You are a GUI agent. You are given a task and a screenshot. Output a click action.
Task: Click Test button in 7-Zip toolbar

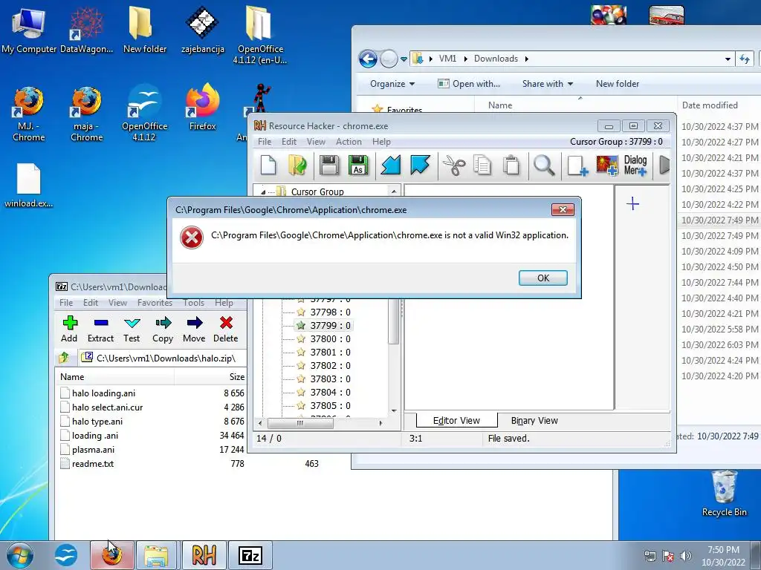132,329
